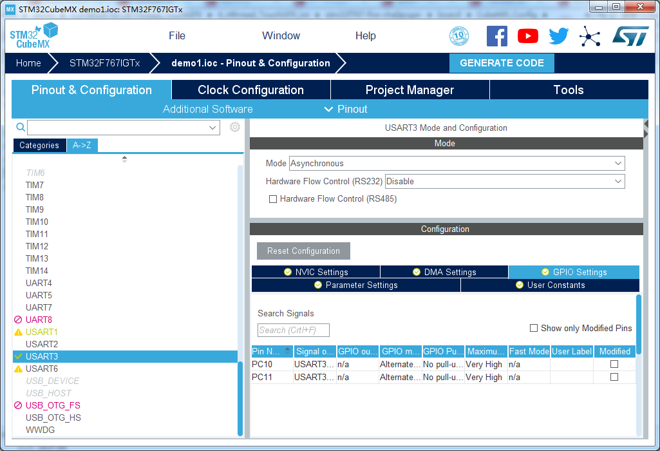The image size is (660, 451).
Task: Click the peripheral list vertical scrollbar
Action: [x=240, y=398]
